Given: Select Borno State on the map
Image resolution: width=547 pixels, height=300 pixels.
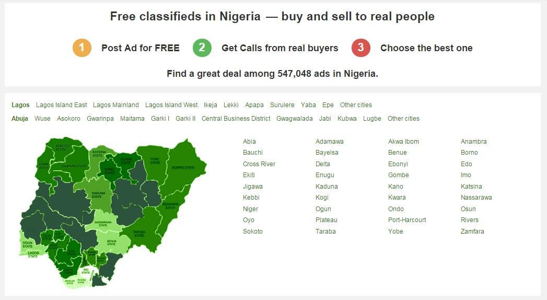Looking at the screenshot, I should tap(183, 167).
